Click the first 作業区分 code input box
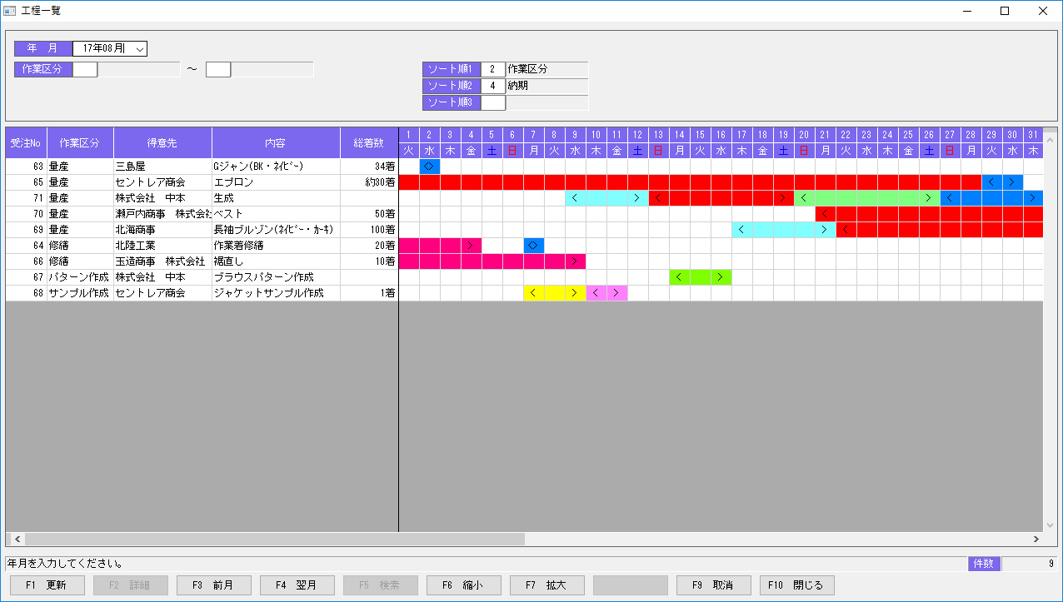Screen dimensions: 1063x602 point(85,69)
